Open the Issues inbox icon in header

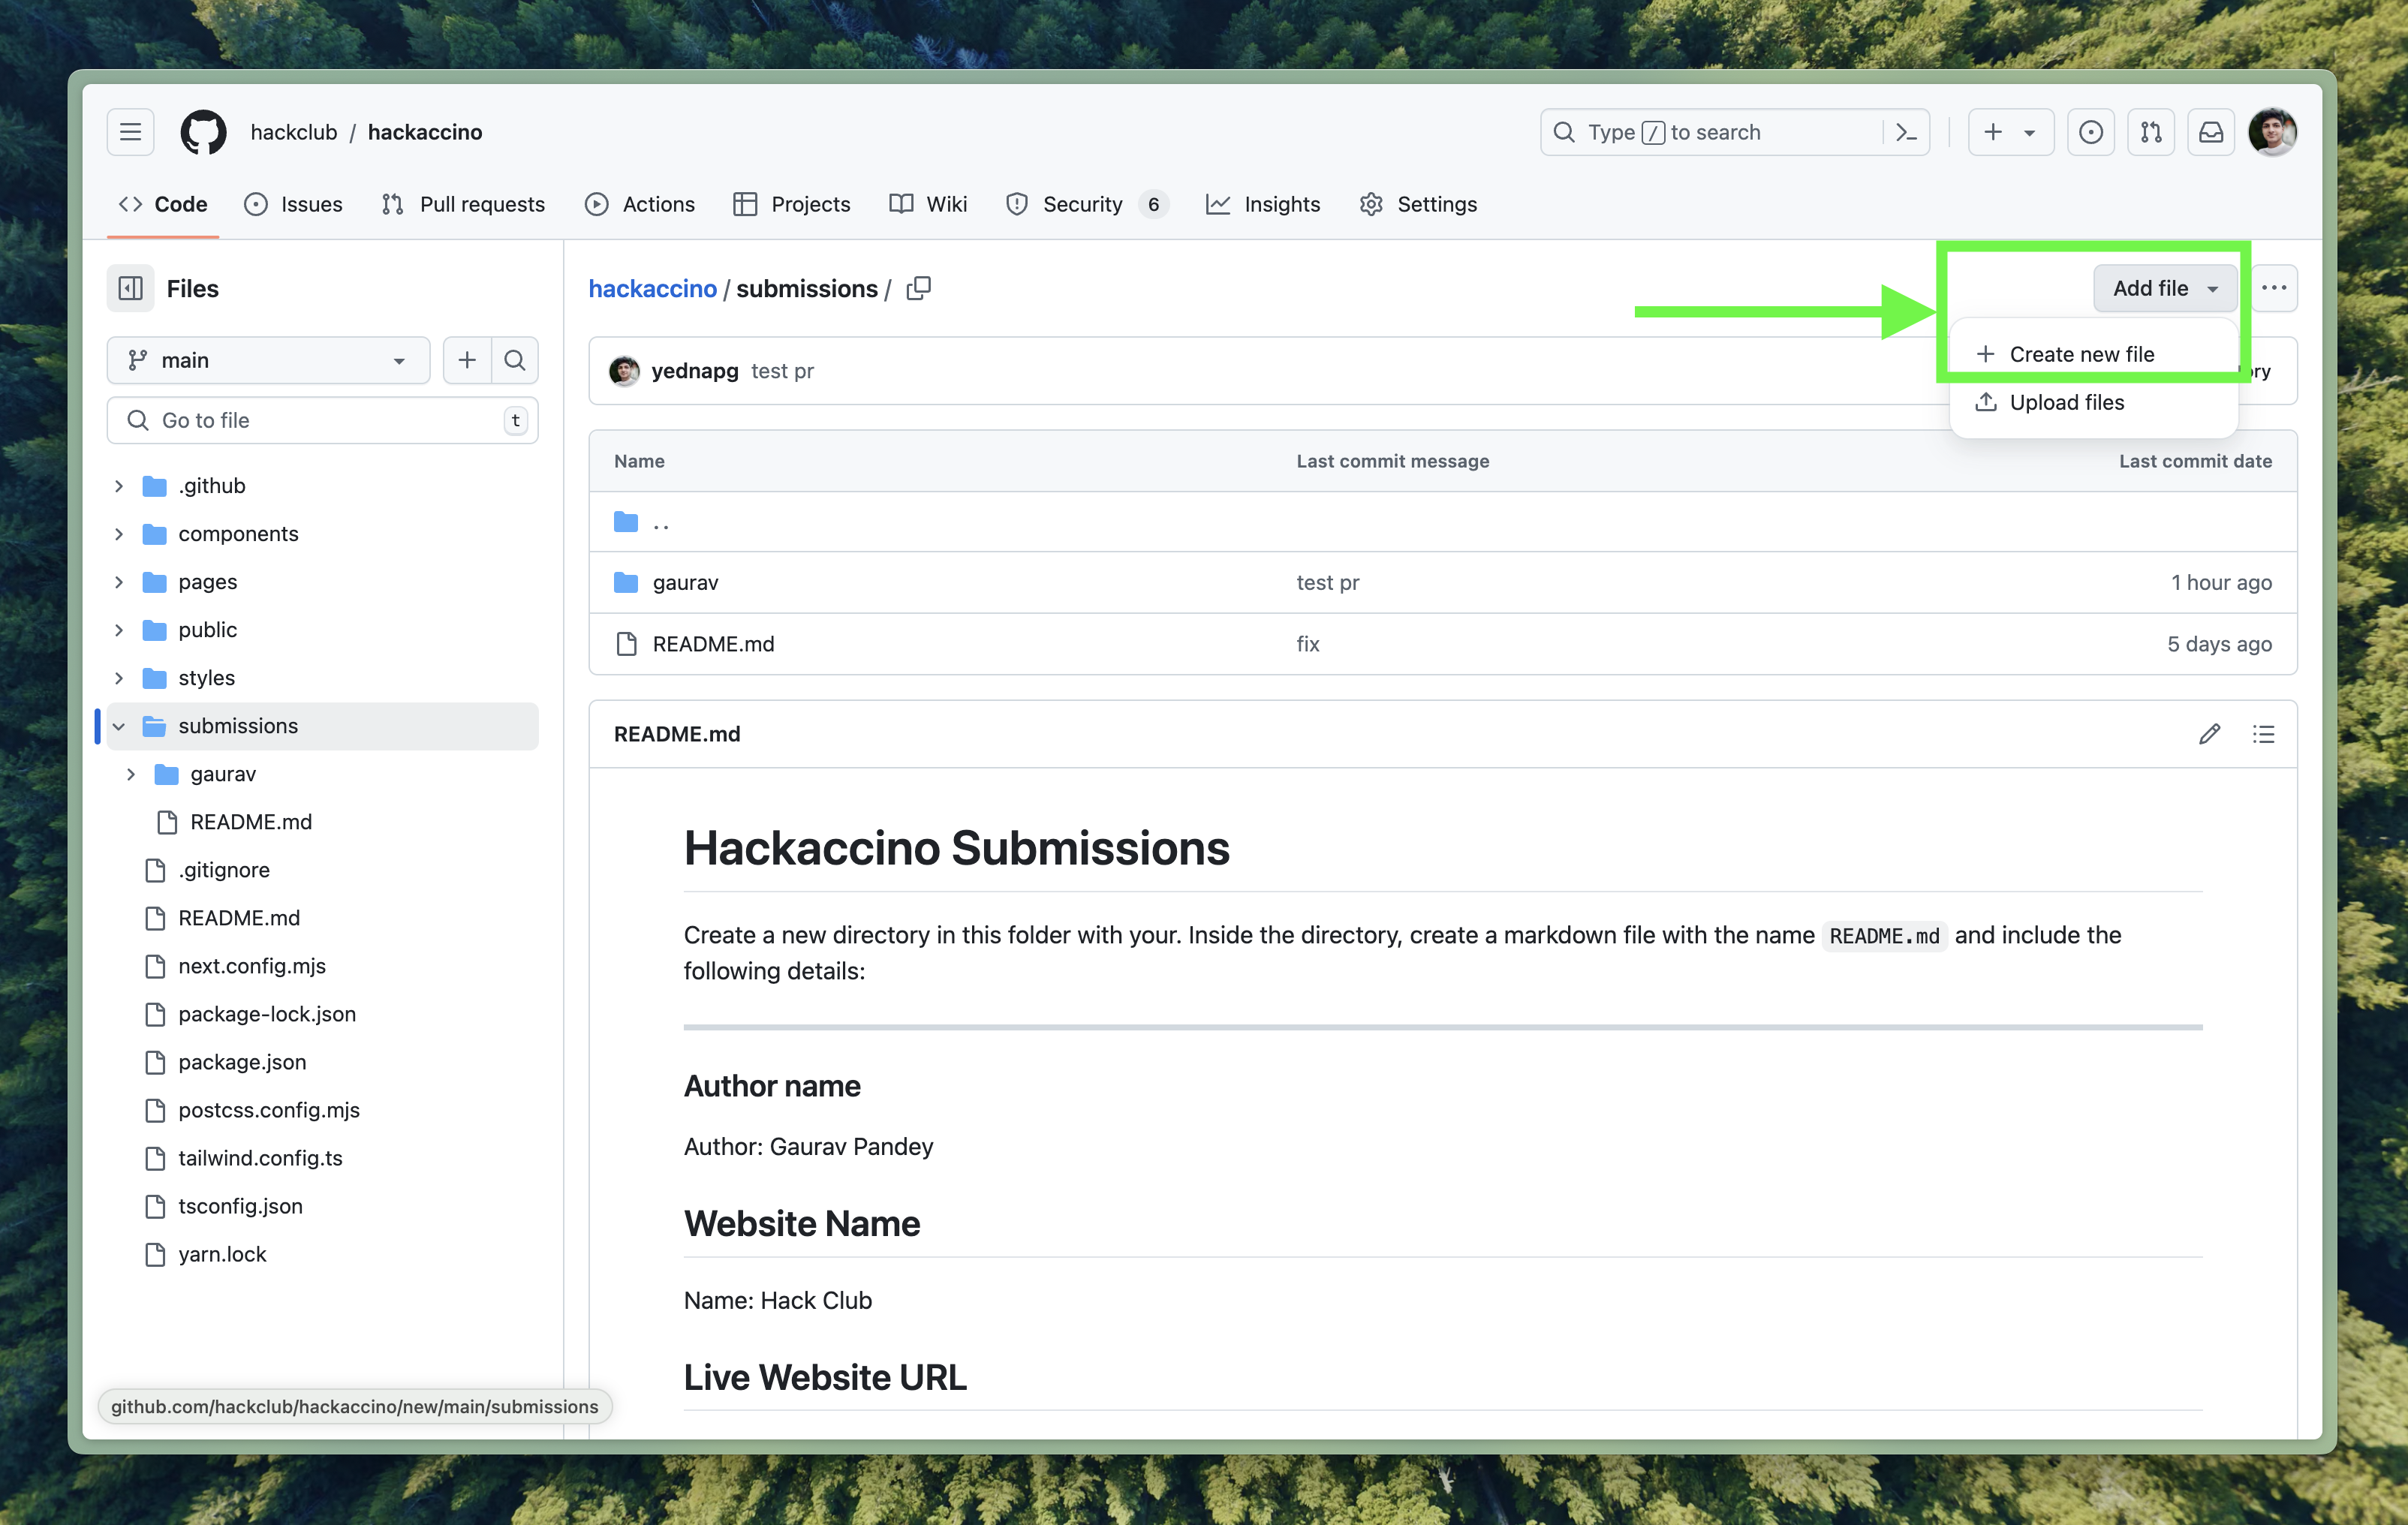(x=2090, y=132)
